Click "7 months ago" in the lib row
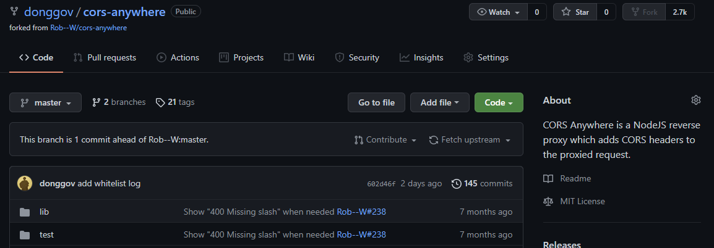 (x=486, y=212)
